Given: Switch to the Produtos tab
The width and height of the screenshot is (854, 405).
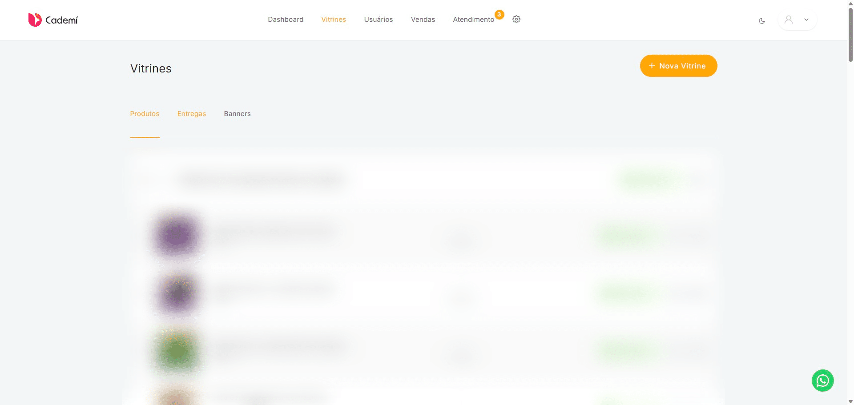Looking at the screenshot, I should click(x=145, y=114).
